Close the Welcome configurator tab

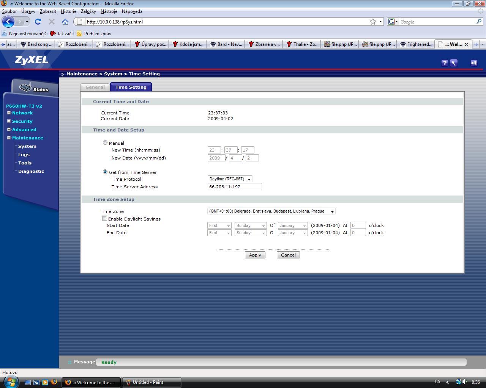467,44
